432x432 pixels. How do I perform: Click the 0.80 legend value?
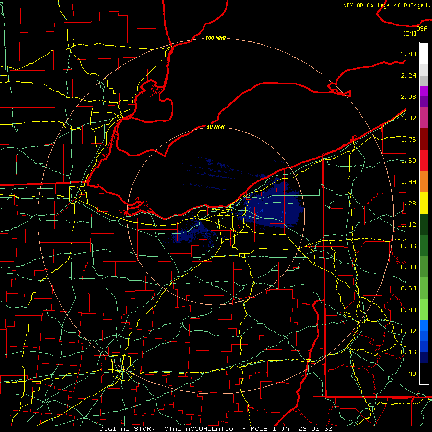[x=408, y=267]
